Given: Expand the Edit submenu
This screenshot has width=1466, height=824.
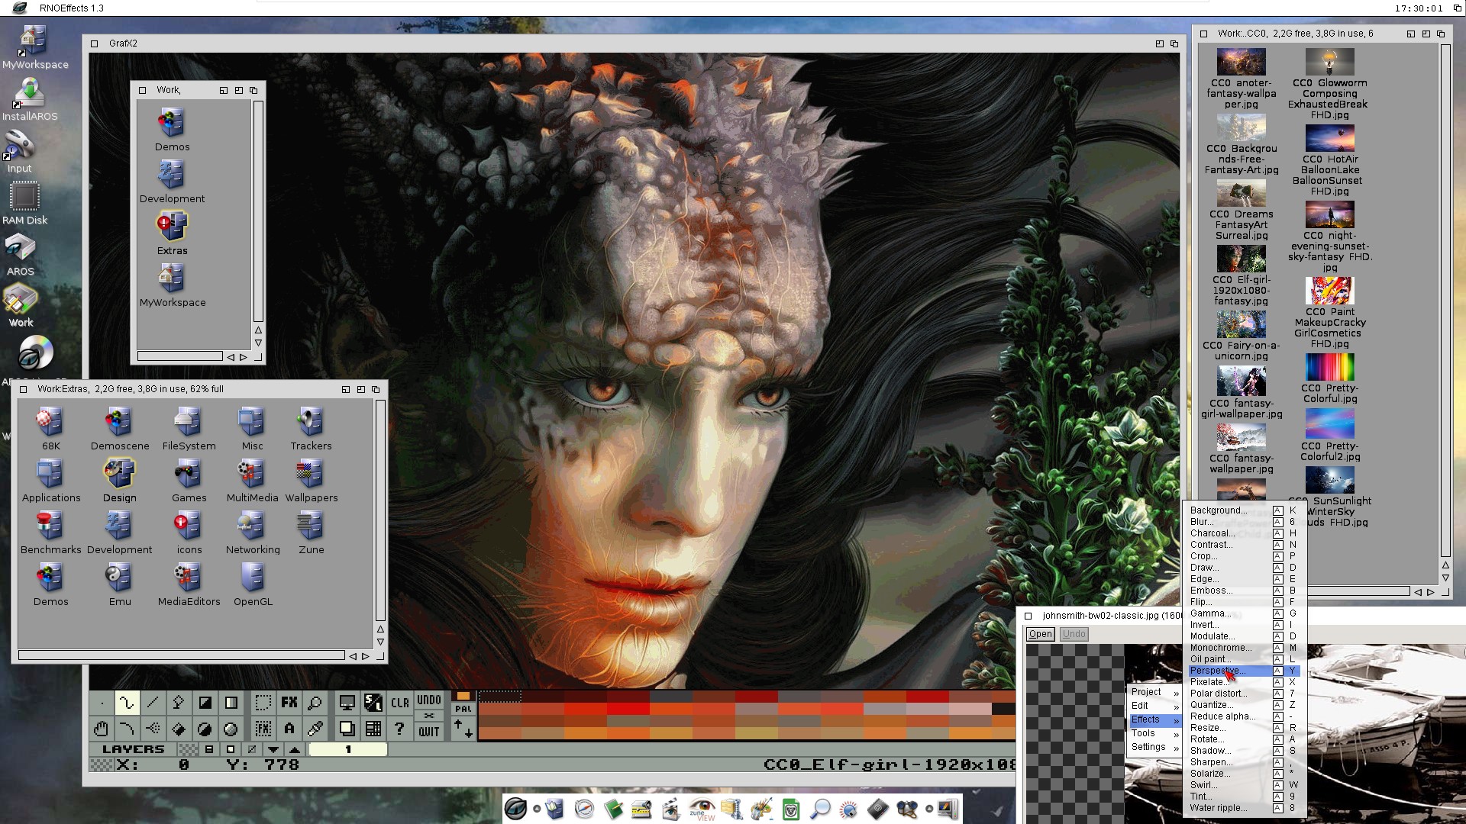Looking at the screenshot, I should click(x=1154, y=706).
